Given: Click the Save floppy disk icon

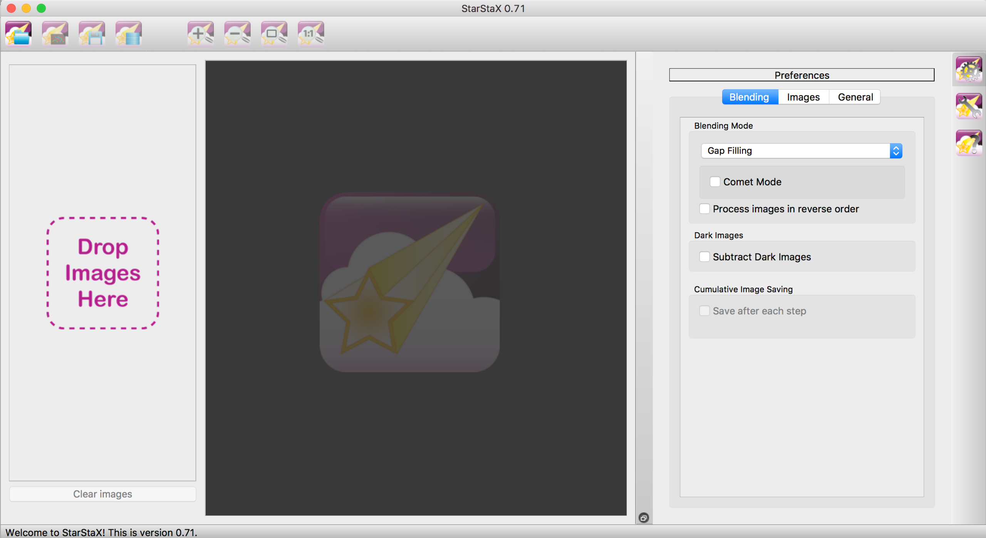Looking at the screenshot, I should coord(92,34).
